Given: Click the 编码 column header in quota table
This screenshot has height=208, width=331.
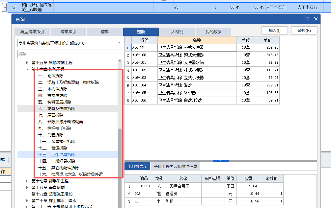Looking at the screenshot, I should coord(144,40).
